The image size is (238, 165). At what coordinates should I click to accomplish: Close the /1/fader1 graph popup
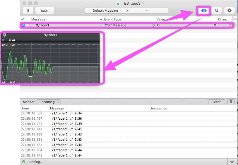4,35
